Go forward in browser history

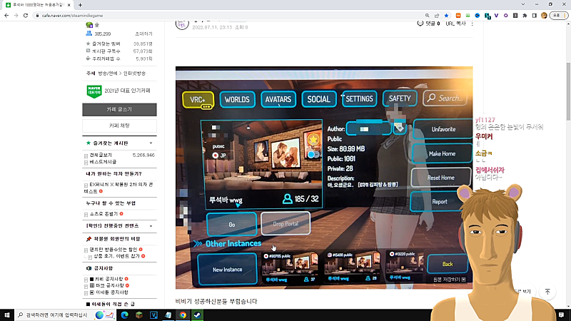pyautogui.click(x=16, y=16)
